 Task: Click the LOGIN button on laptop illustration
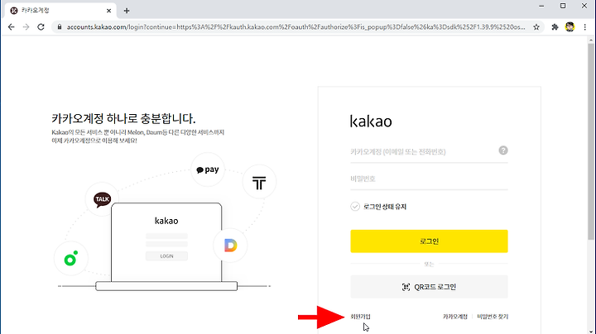166,256
